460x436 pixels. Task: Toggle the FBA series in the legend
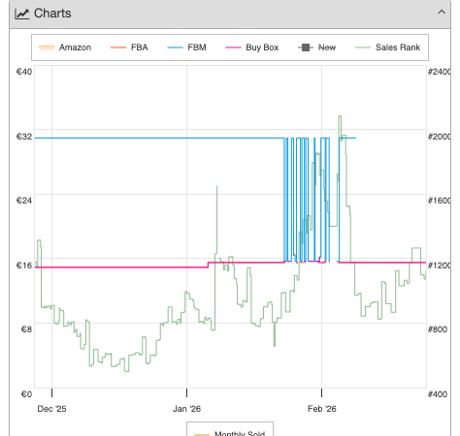(129, 47)
